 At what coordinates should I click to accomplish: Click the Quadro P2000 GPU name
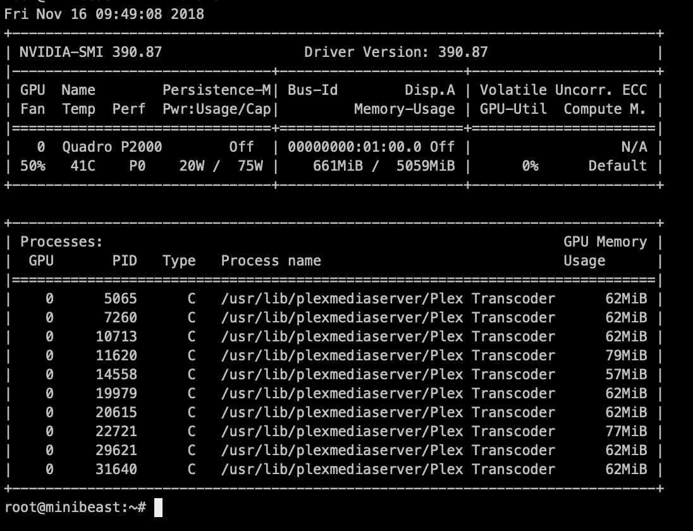point(112,147)
